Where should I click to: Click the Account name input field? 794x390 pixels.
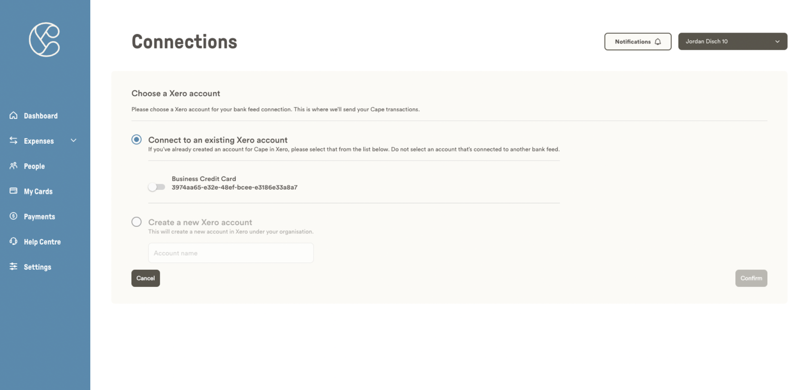coord(231,253)
